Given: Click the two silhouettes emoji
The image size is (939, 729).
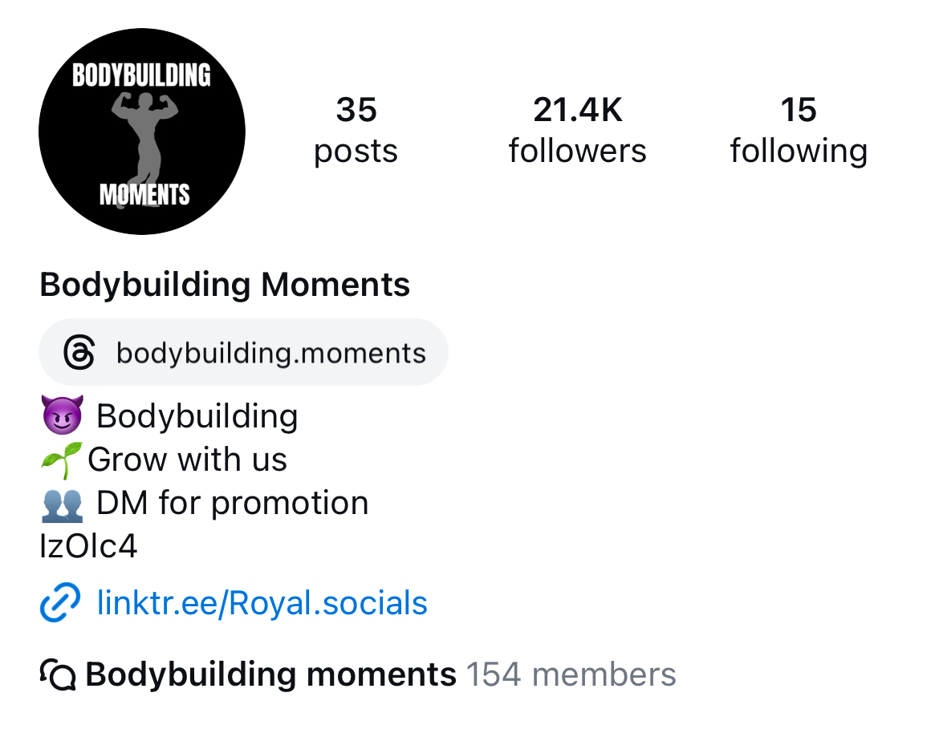Looking at the screenshot, I should 63,504.
